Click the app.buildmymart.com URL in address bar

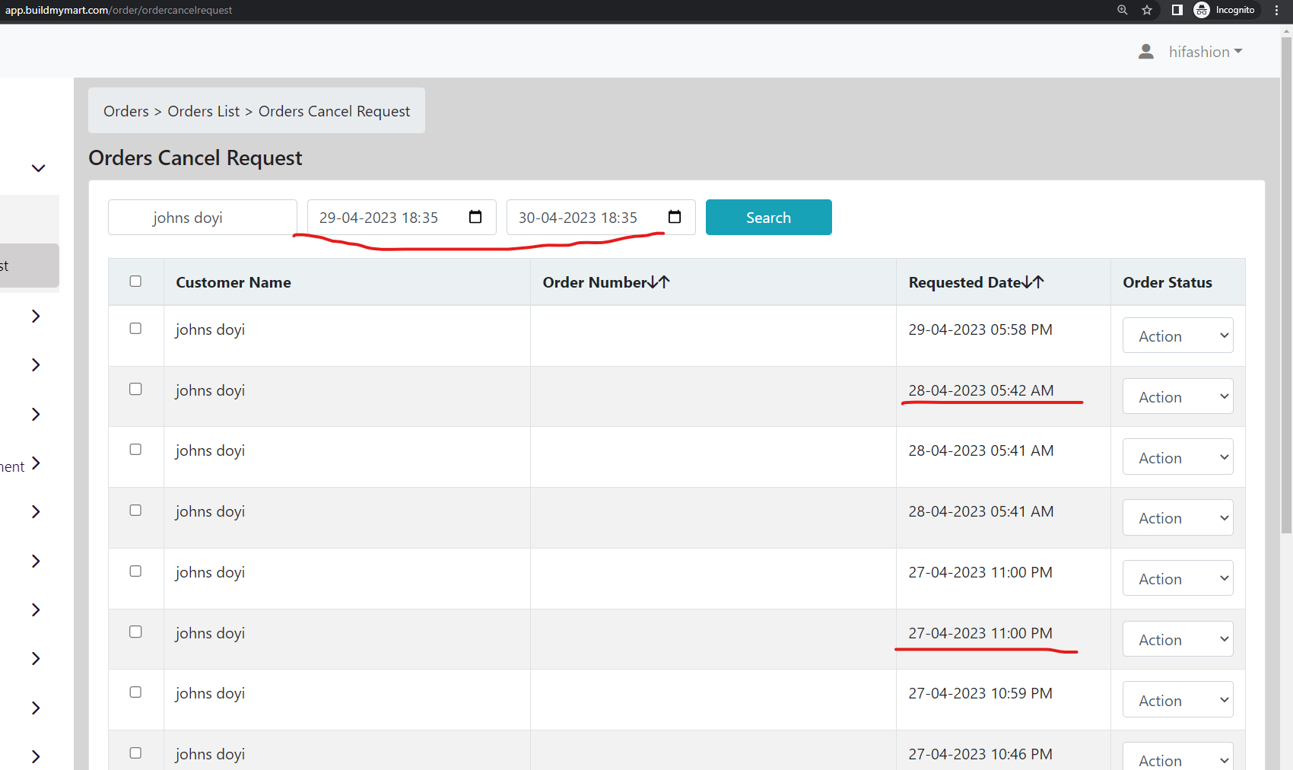coord(119,10)
